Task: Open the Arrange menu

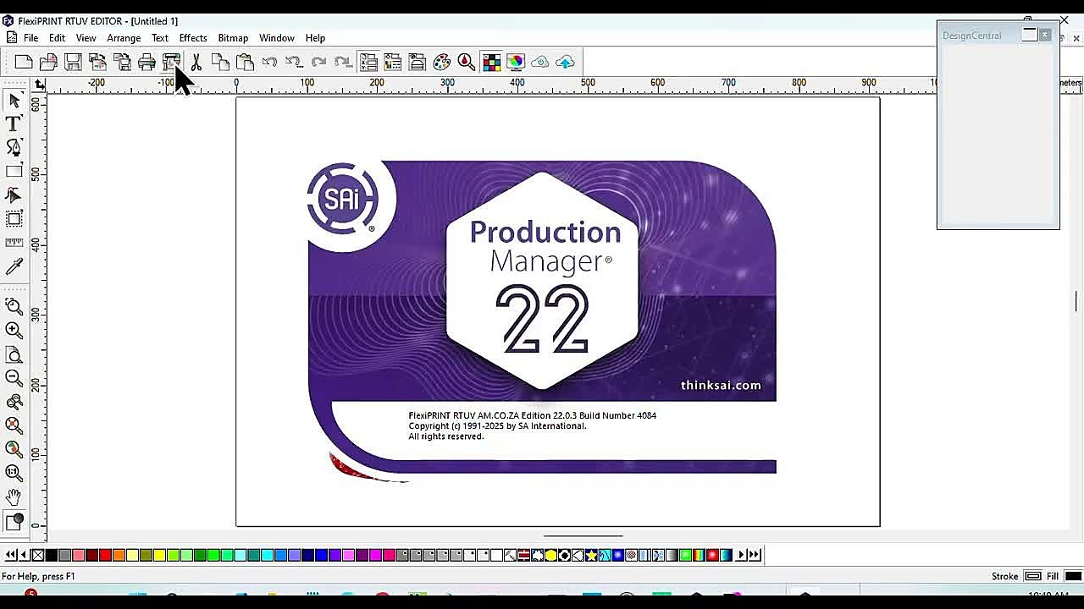Action: (x=124, y=38)
